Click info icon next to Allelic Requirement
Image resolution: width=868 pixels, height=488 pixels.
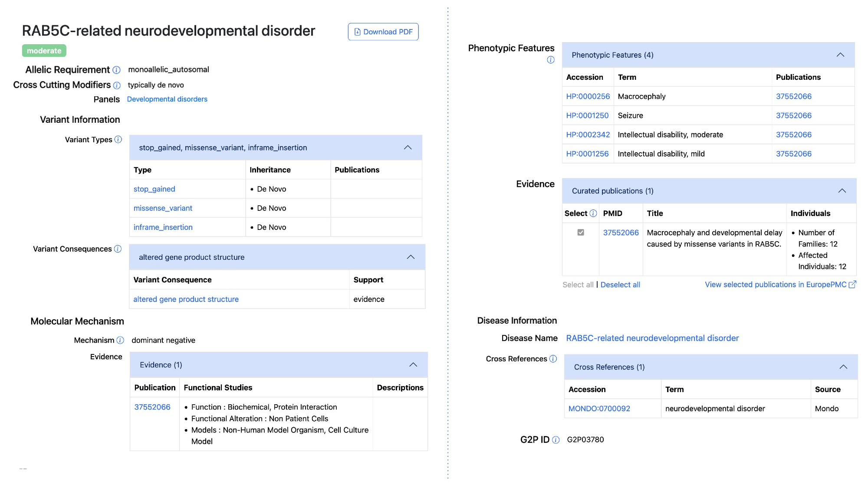[116, 70]
